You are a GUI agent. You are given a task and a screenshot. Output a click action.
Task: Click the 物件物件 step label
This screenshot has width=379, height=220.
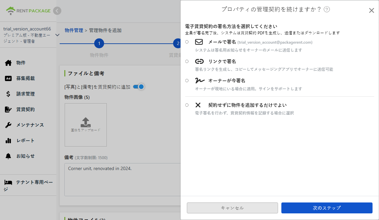point(99,55)
